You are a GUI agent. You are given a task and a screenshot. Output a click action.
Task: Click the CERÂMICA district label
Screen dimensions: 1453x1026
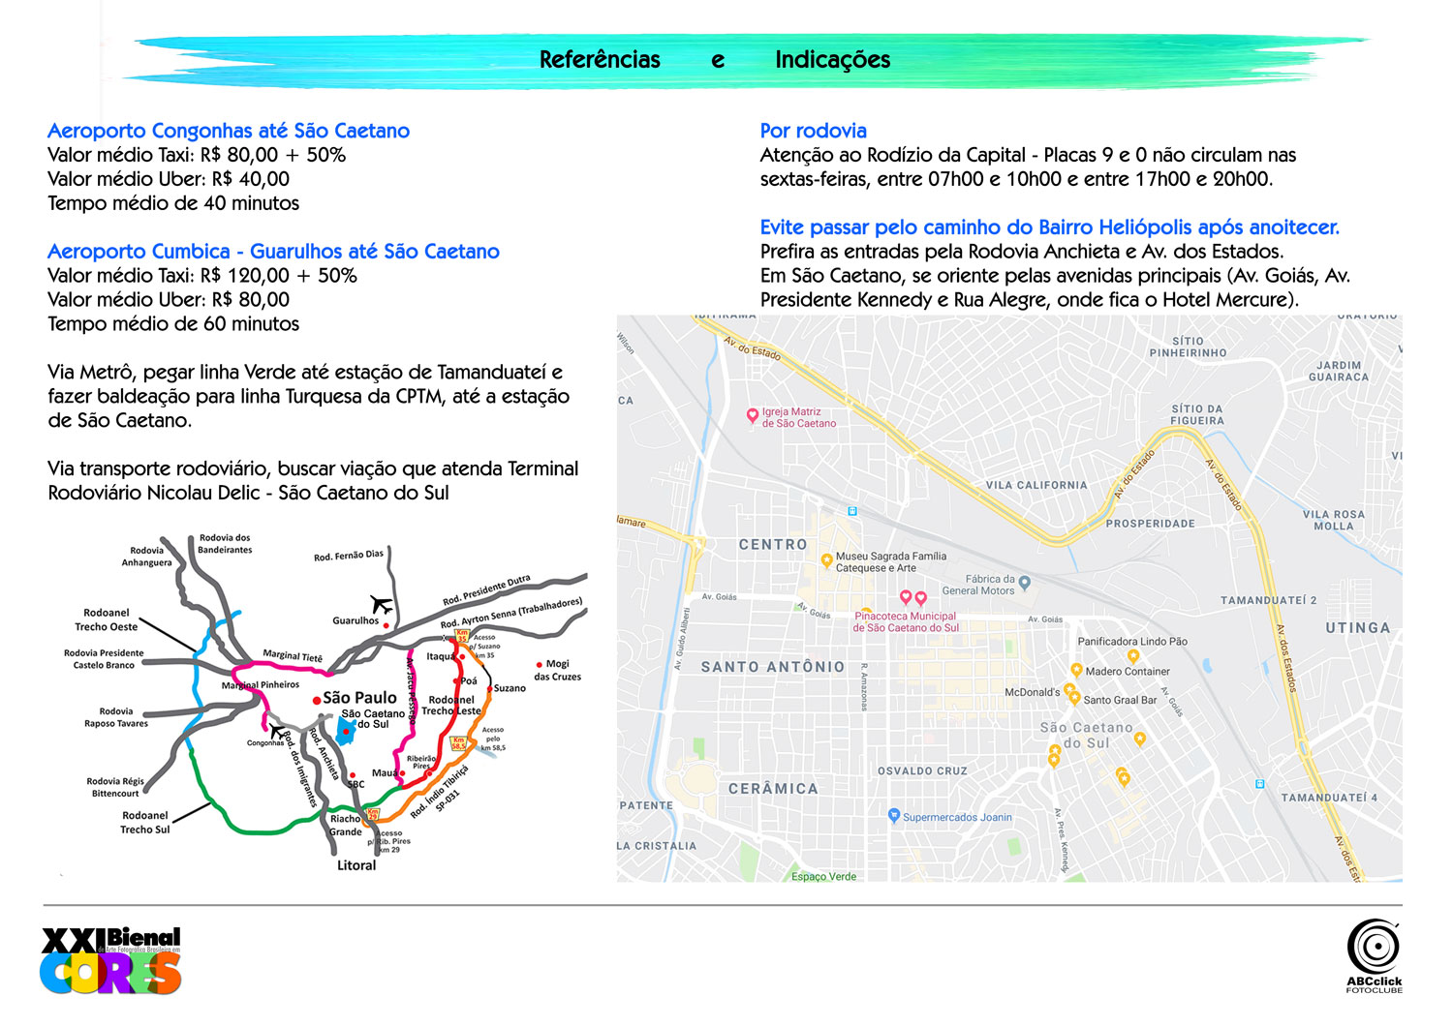(x=773, y=789)
